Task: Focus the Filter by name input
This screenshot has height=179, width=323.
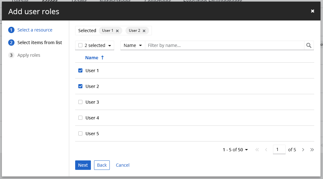Action: tap(225, 45)
